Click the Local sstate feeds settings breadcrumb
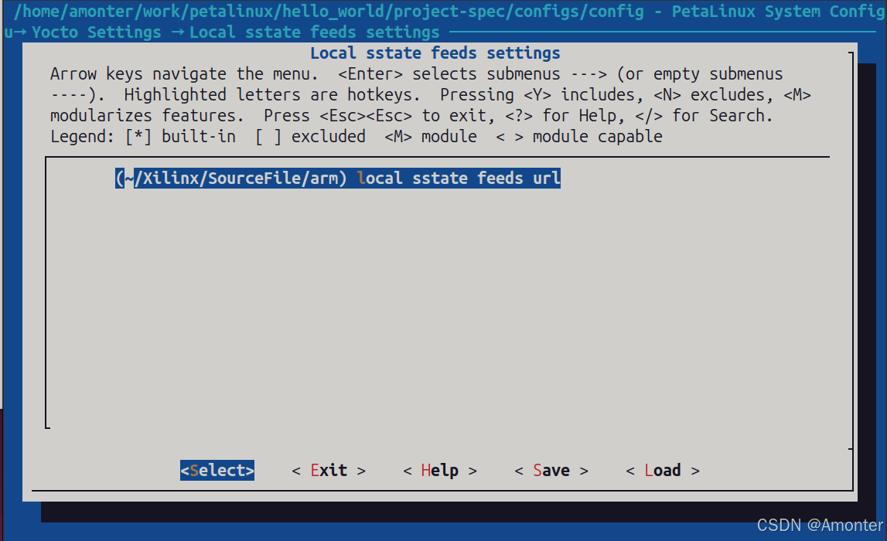887x541 pixels. point(315,32)
